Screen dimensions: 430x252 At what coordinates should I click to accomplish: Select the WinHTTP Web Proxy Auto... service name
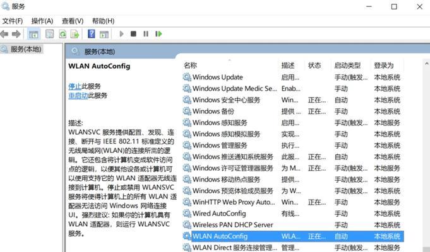click(234, 202)
